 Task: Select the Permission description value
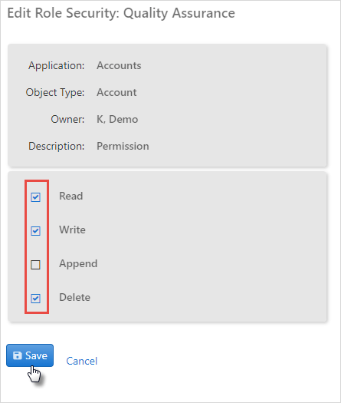(x=123, y=147)
